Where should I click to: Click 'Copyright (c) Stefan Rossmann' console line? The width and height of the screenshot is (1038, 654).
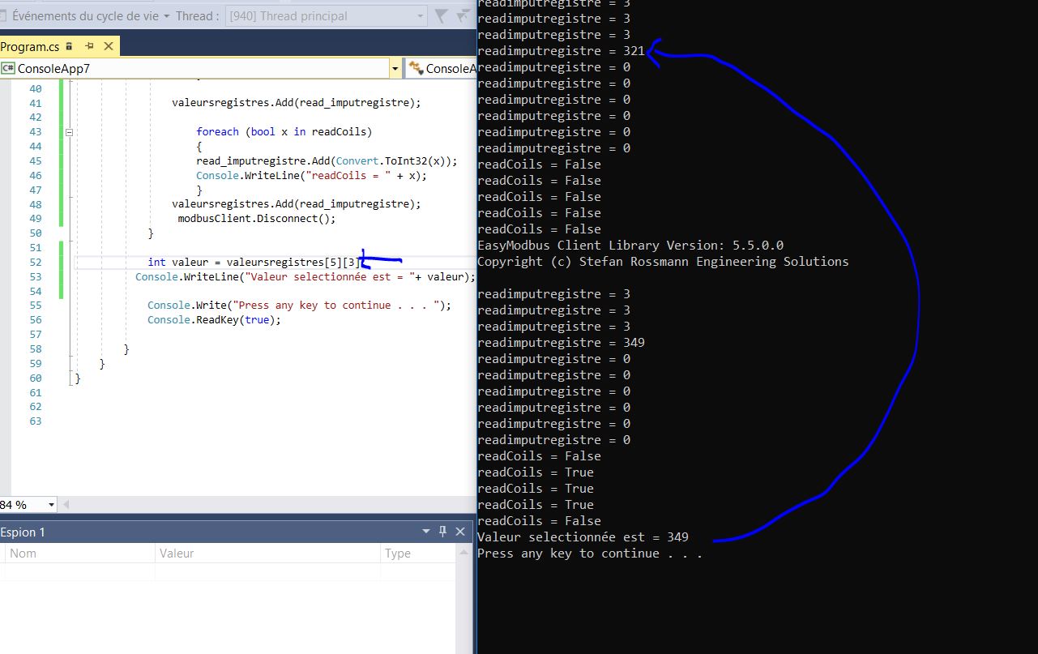(663, 262)
